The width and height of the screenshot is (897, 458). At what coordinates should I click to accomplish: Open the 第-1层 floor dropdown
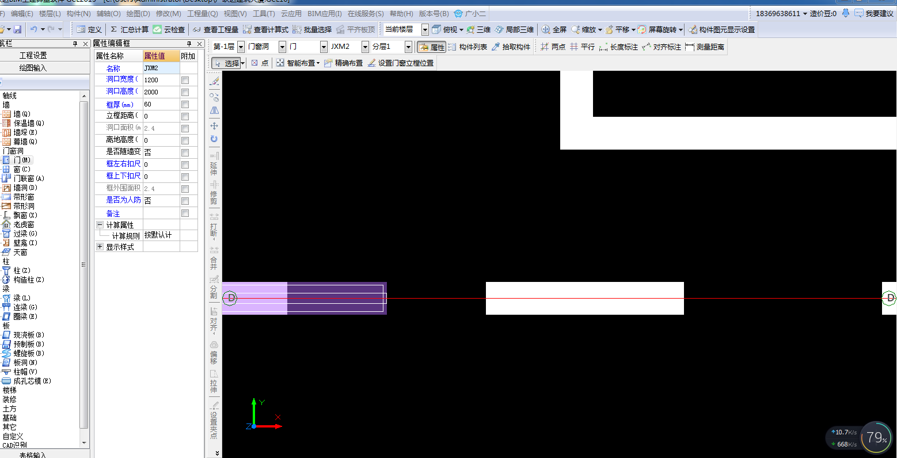(x=241, y=47)
